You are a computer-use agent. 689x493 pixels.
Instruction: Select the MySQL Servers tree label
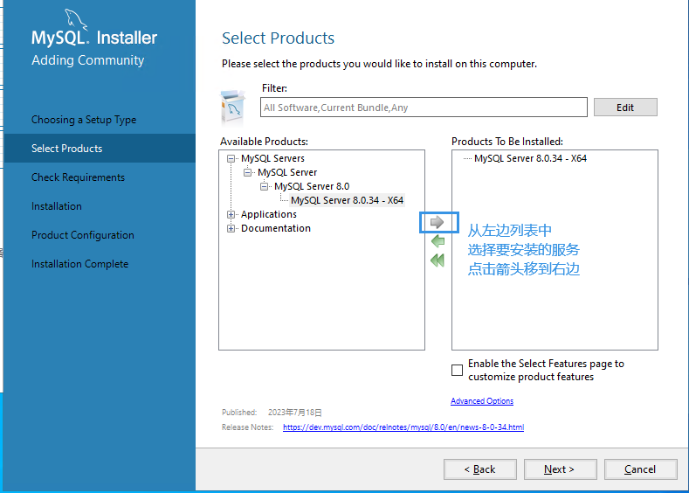coord(272,158)
